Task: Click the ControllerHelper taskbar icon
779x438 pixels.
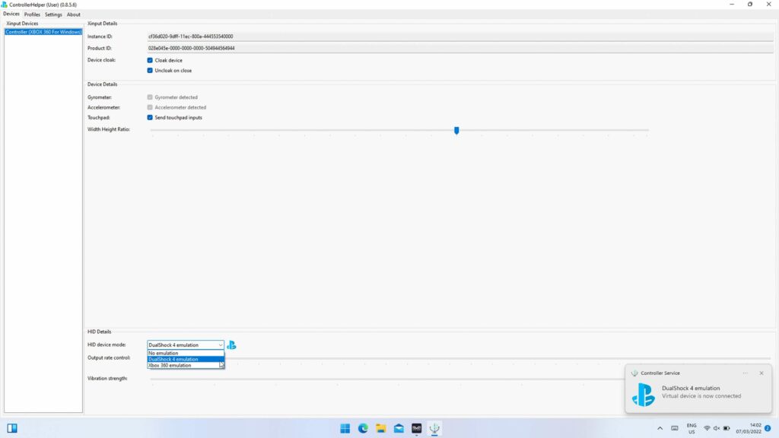Action: 434,428
